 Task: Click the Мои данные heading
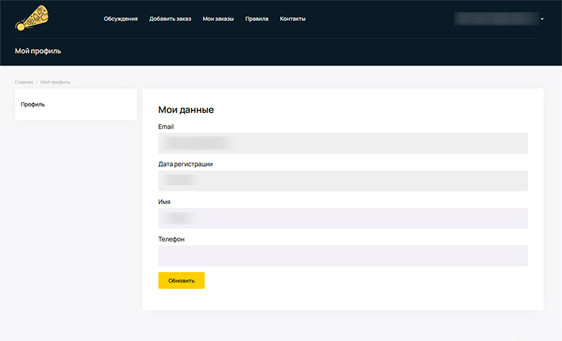[186, 110]
